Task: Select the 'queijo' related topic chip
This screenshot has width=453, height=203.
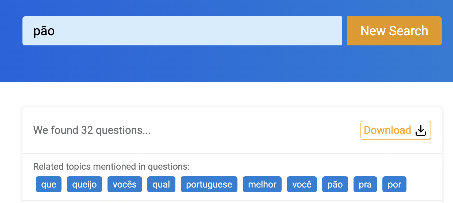Action: [84, 184]
